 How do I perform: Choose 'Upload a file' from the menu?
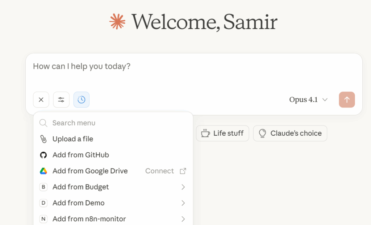point(113,139)
